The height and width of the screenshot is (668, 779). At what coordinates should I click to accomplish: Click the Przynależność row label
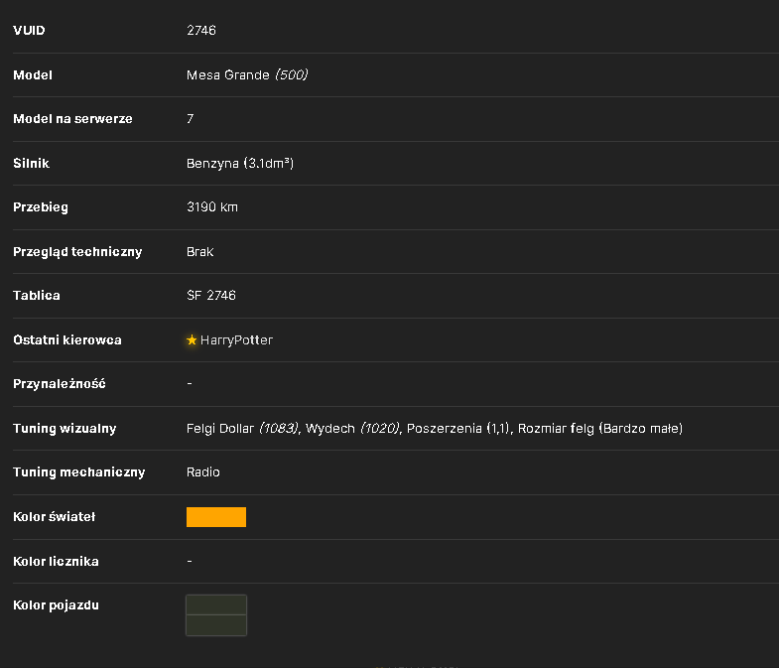click(60, 384)
